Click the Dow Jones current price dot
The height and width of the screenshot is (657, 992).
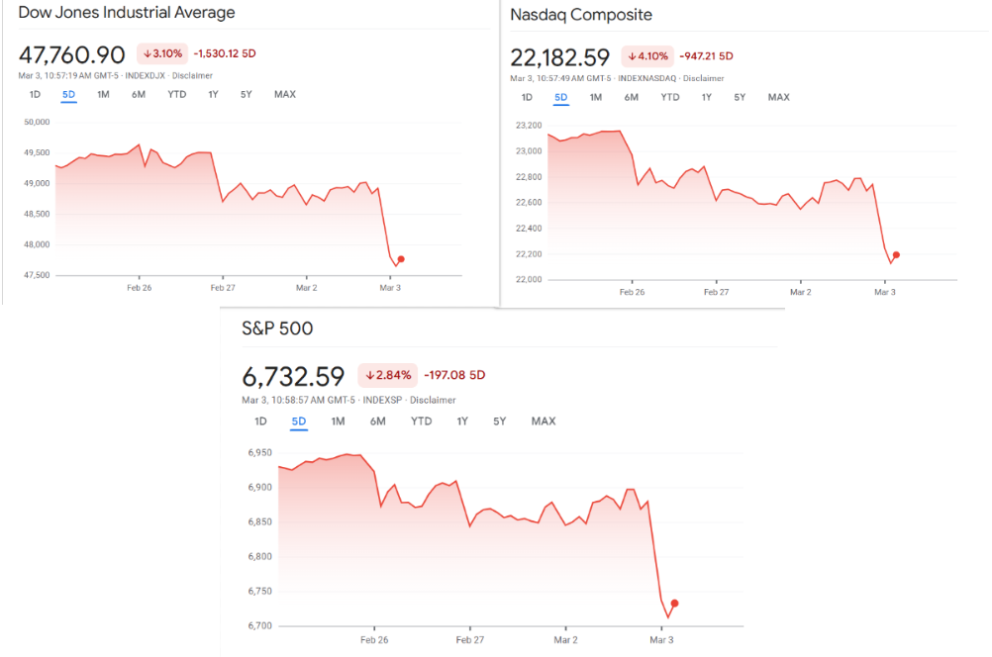point(401,259)
